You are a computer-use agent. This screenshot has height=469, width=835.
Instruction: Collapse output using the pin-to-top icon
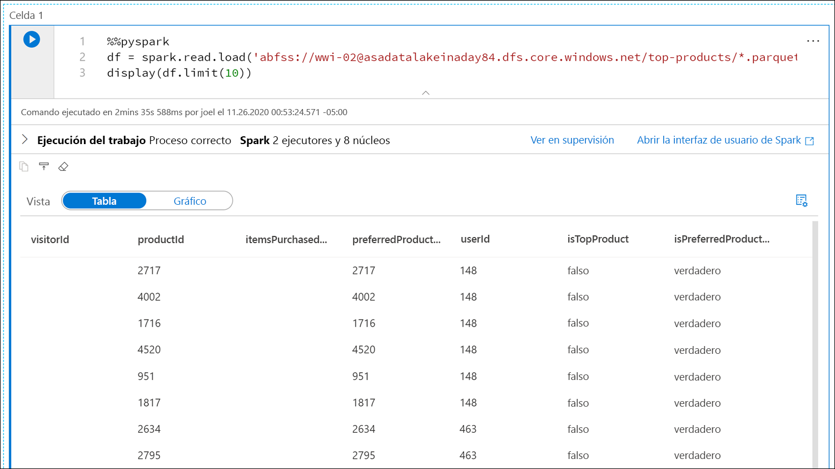tap(44, 166)
